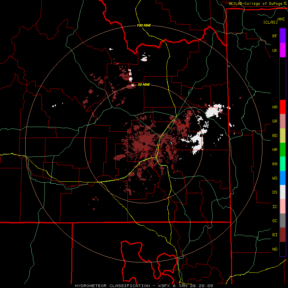Click the HHC product label
Viewport: 288px width, 288px height.
point(281,19)
